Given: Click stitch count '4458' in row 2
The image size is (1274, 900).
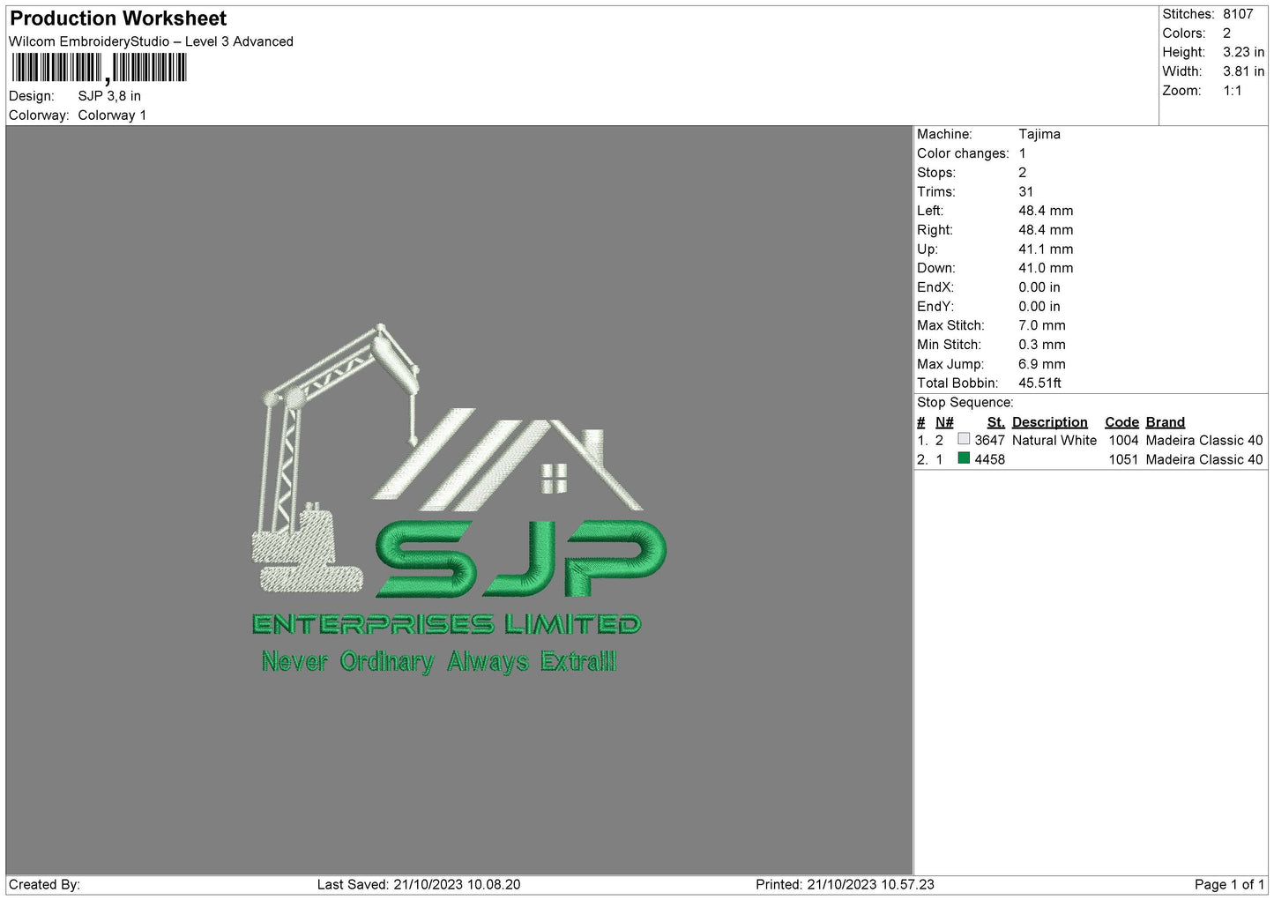Looking at the screenshot, I should click(989, 459).
